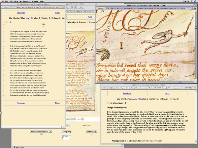Viewport: 198px width, 148px height.
Task: Click the scrollbar of the compare copies list
Action: coord(70,137)
